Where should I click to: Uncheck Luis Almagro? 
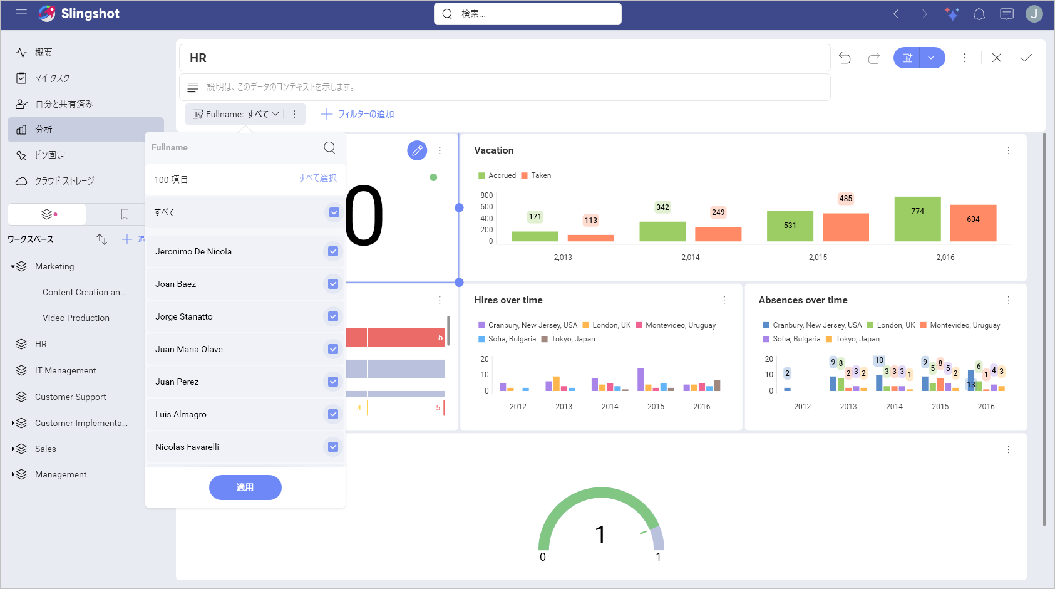click(x=333, y=414)
